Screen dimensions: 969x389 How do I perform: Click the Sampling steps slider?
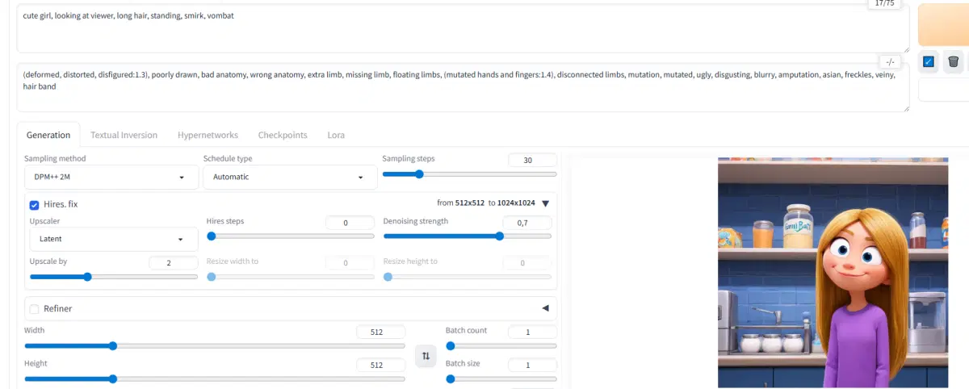click(469, 174)
